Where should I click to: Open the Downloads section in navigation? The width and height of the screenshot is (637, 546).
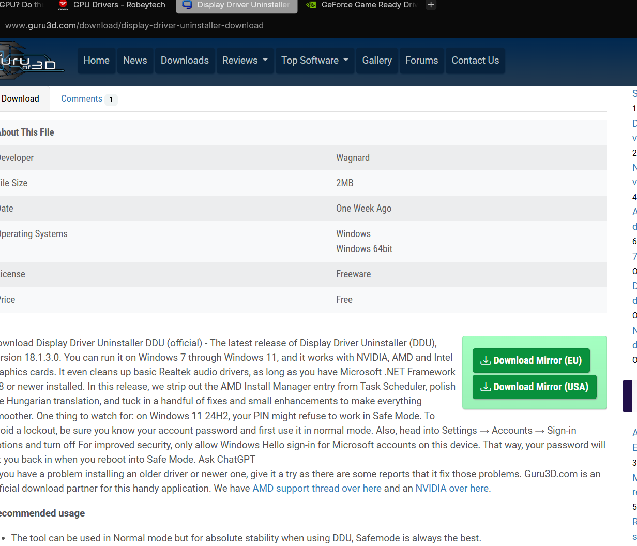[185, 61]
